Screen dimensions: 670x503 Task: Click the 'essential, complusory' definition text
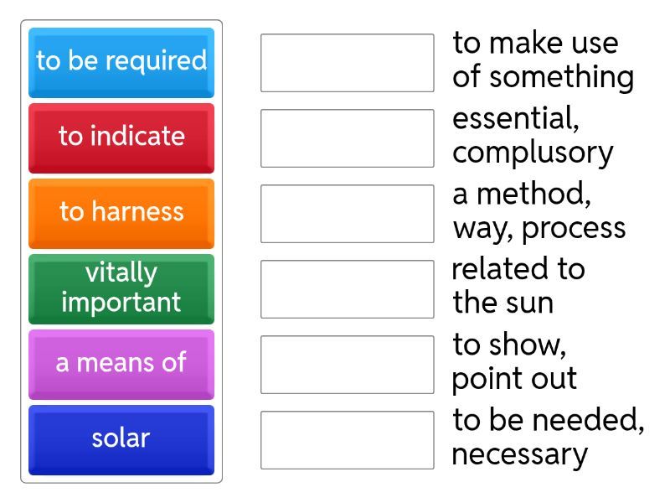coord(533,136)
